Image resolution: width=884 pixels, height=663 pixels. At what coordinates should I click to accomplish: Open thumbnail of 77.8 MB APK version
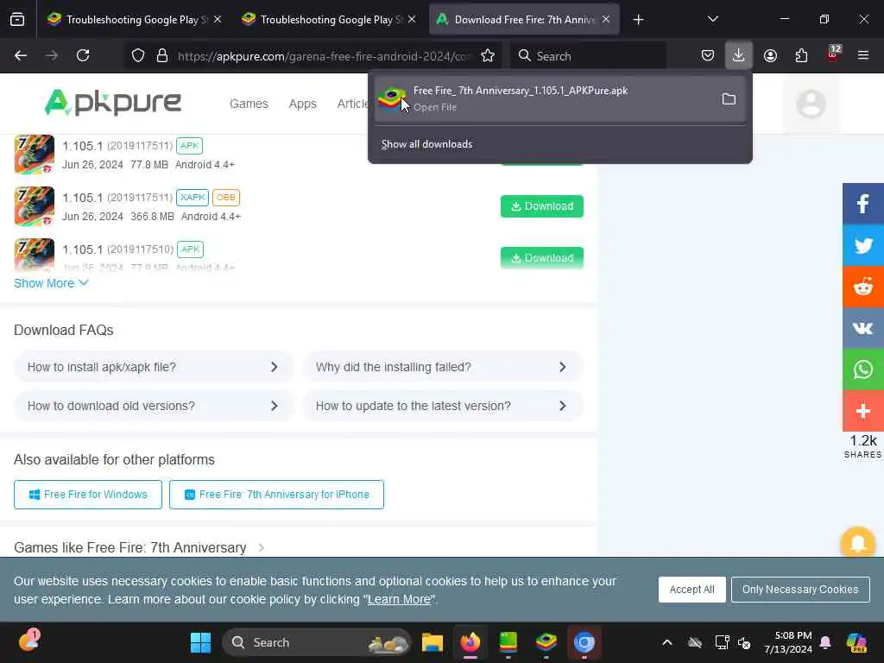[x=35, y=154]
